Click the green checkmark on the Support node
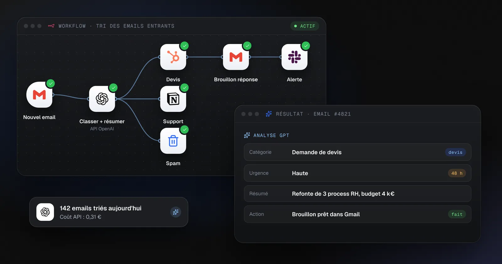 click(x=184, y=88)
